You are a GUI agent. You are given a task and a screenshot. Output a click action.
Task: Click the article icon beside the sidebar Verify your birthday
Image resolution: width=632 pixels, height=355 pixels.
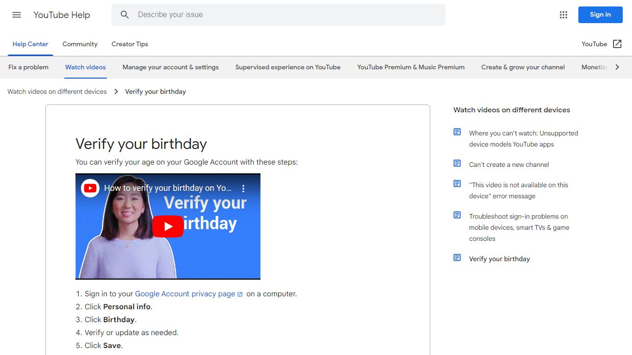457,257
